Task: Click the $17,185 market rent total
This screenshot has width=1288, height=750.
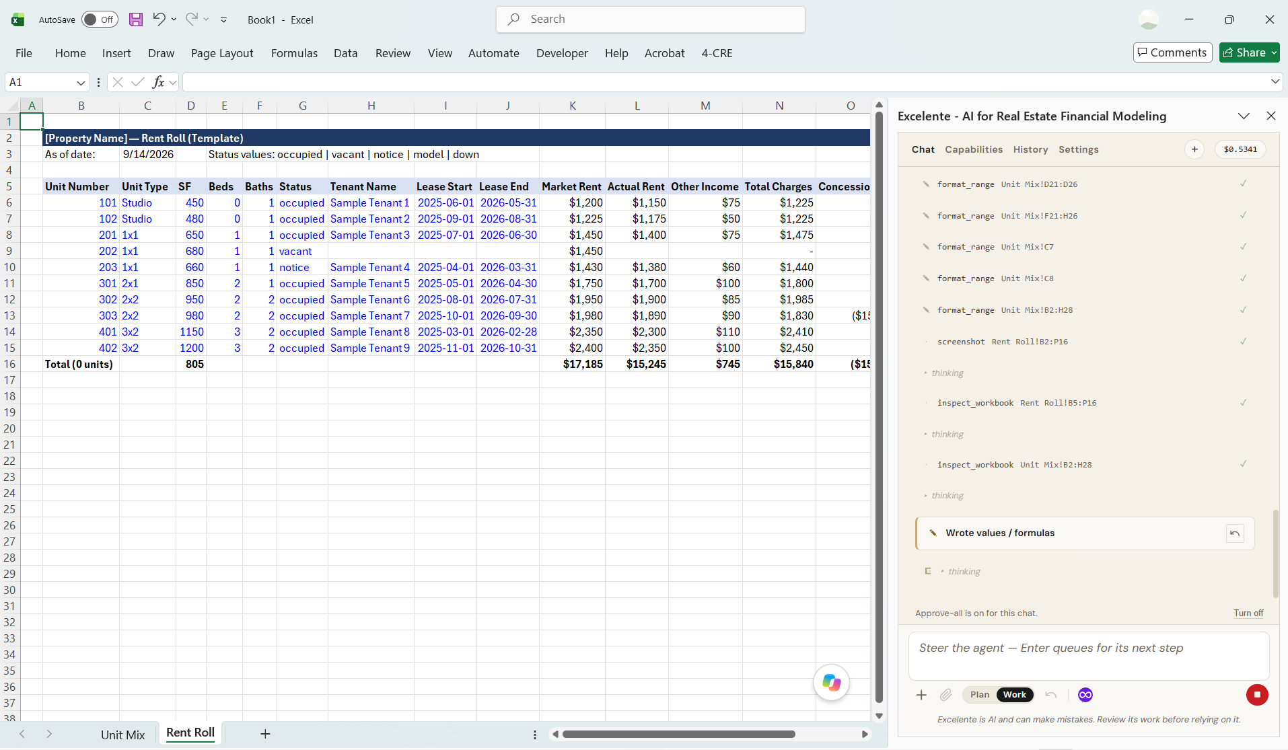Action: (x=573, y=364)
